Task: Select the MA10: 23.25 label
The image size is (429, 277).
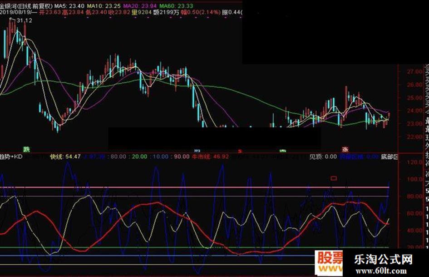Action: coord(104,6)
